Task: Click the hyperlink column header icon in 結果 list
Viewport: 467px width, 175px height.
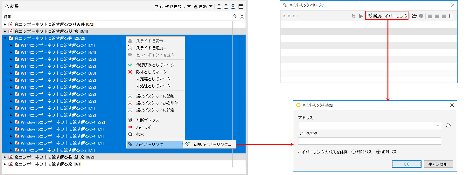Action: pyautogui.click(x=235, y=16)
